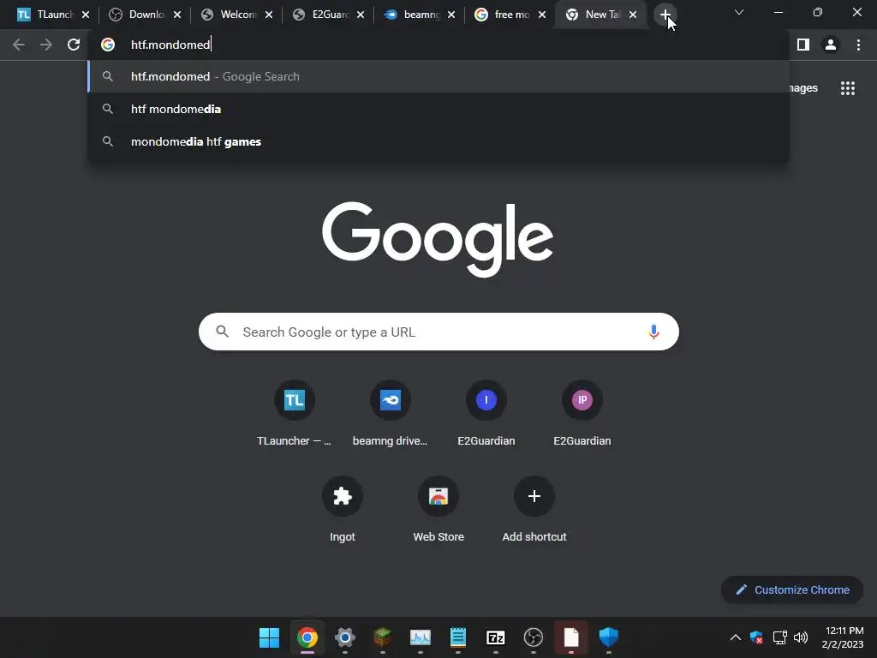Viewport: 877px width, 658px height.
Task: Open the network status tray icon
Action: (779, 637)
